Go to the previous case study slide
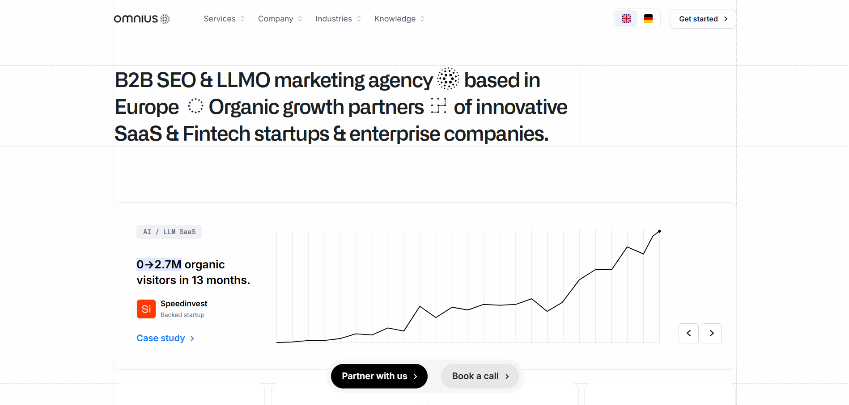 pos(688,333)
